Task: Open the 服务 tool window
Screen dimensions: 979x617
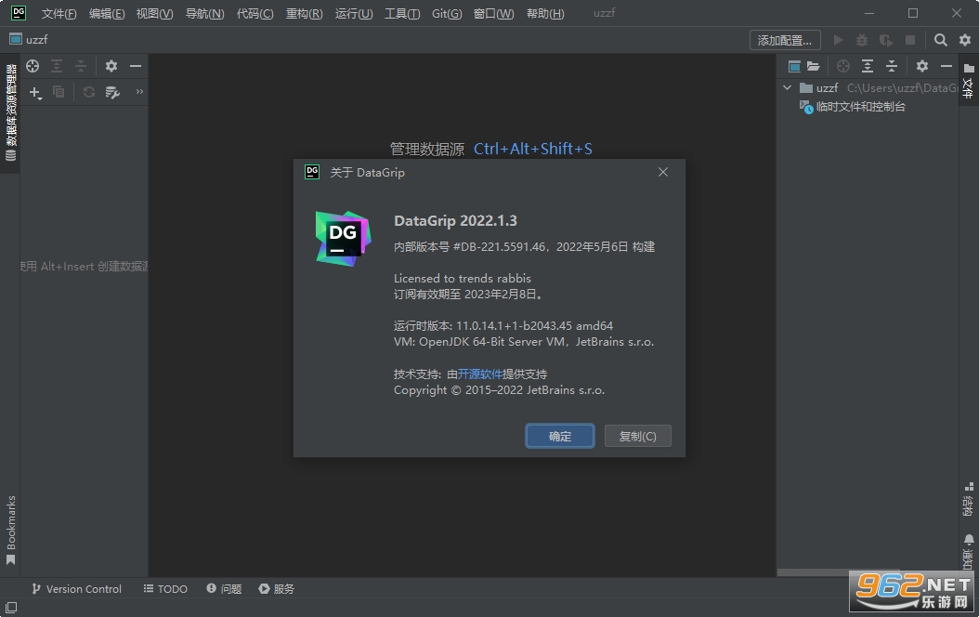Action: pos(276,589)
